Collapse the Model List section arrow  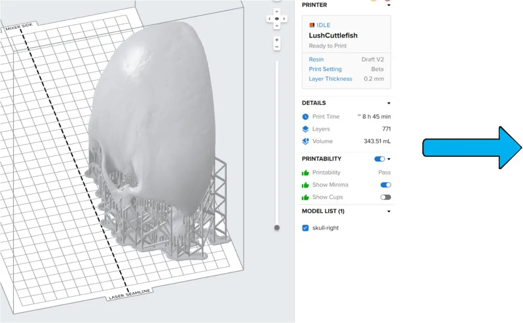tap(389, 211)
